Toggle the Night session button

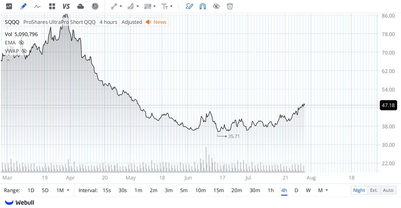pos(359,190)
